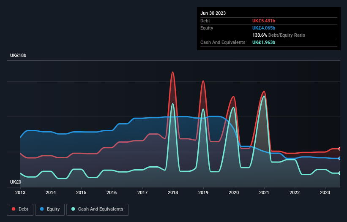This screenshot has height=222, width=347.
Task: Toggle Cash And Equivalents legend button
Action: (97, 209)
